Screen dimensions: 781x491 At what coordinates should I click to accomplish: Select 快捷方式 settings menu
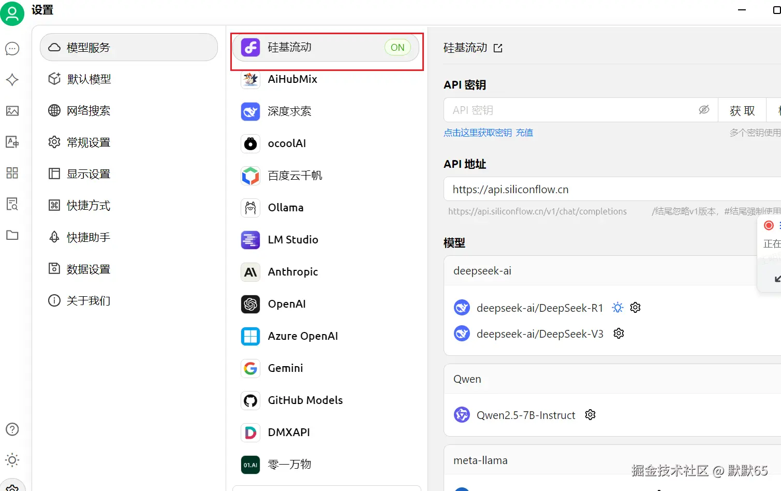tap(129, 206)
